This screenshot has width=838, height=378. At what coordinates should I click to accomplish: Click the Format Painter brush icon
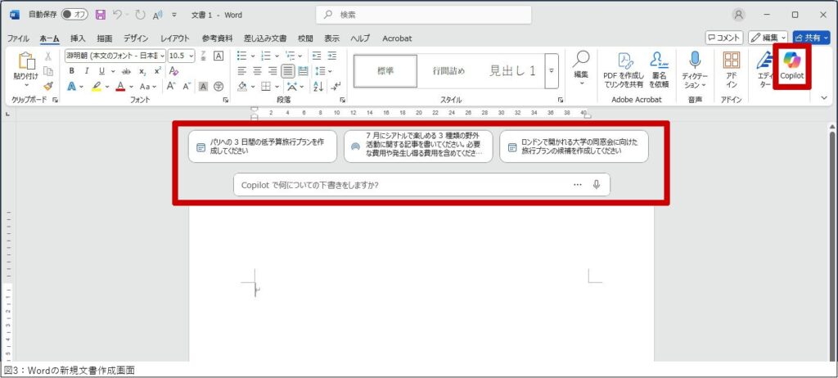point(48,85)
